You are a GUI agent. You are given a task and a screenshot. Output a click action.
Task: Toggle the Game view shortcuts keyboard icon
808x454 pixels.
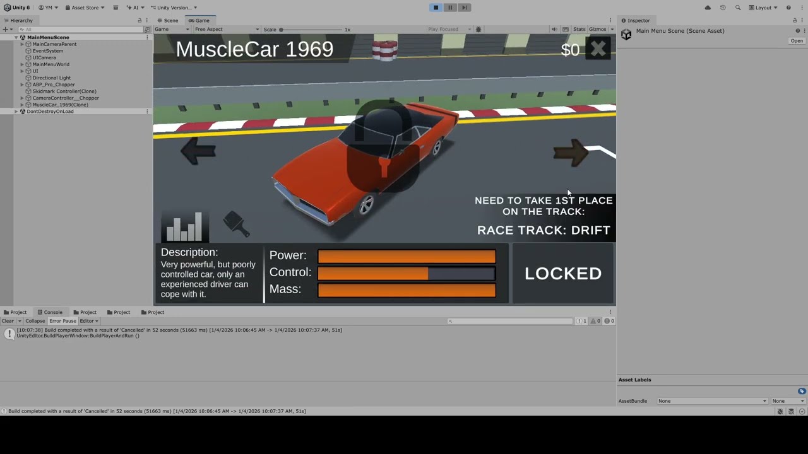564,30
